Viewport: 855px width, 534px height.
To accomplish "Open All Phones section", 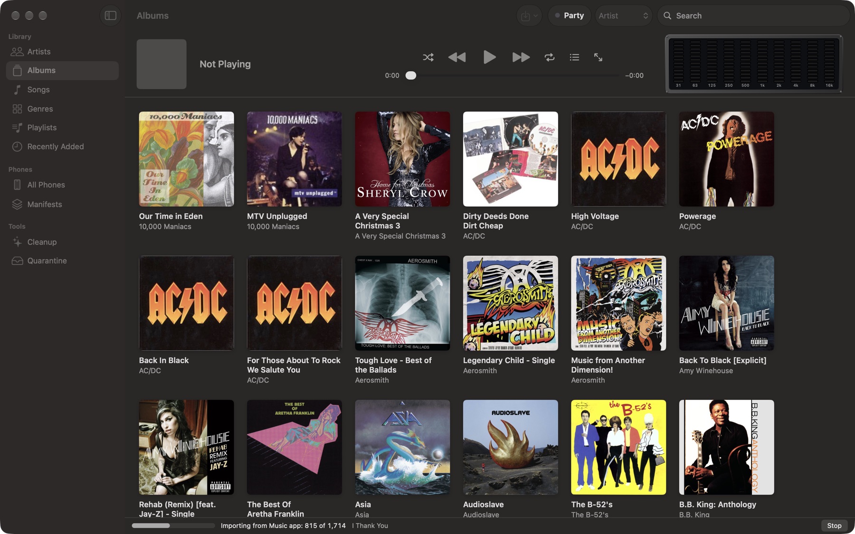I will pyautogui.click(x=62, y=185).
